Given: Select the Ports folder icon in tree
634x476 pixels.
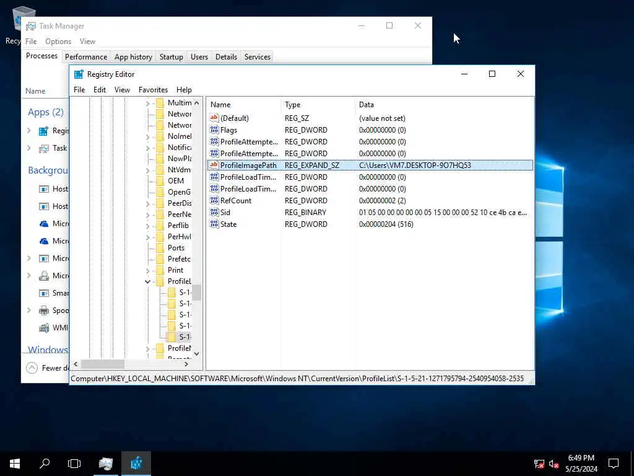Looking at the screenshot, I should point(160,248).
